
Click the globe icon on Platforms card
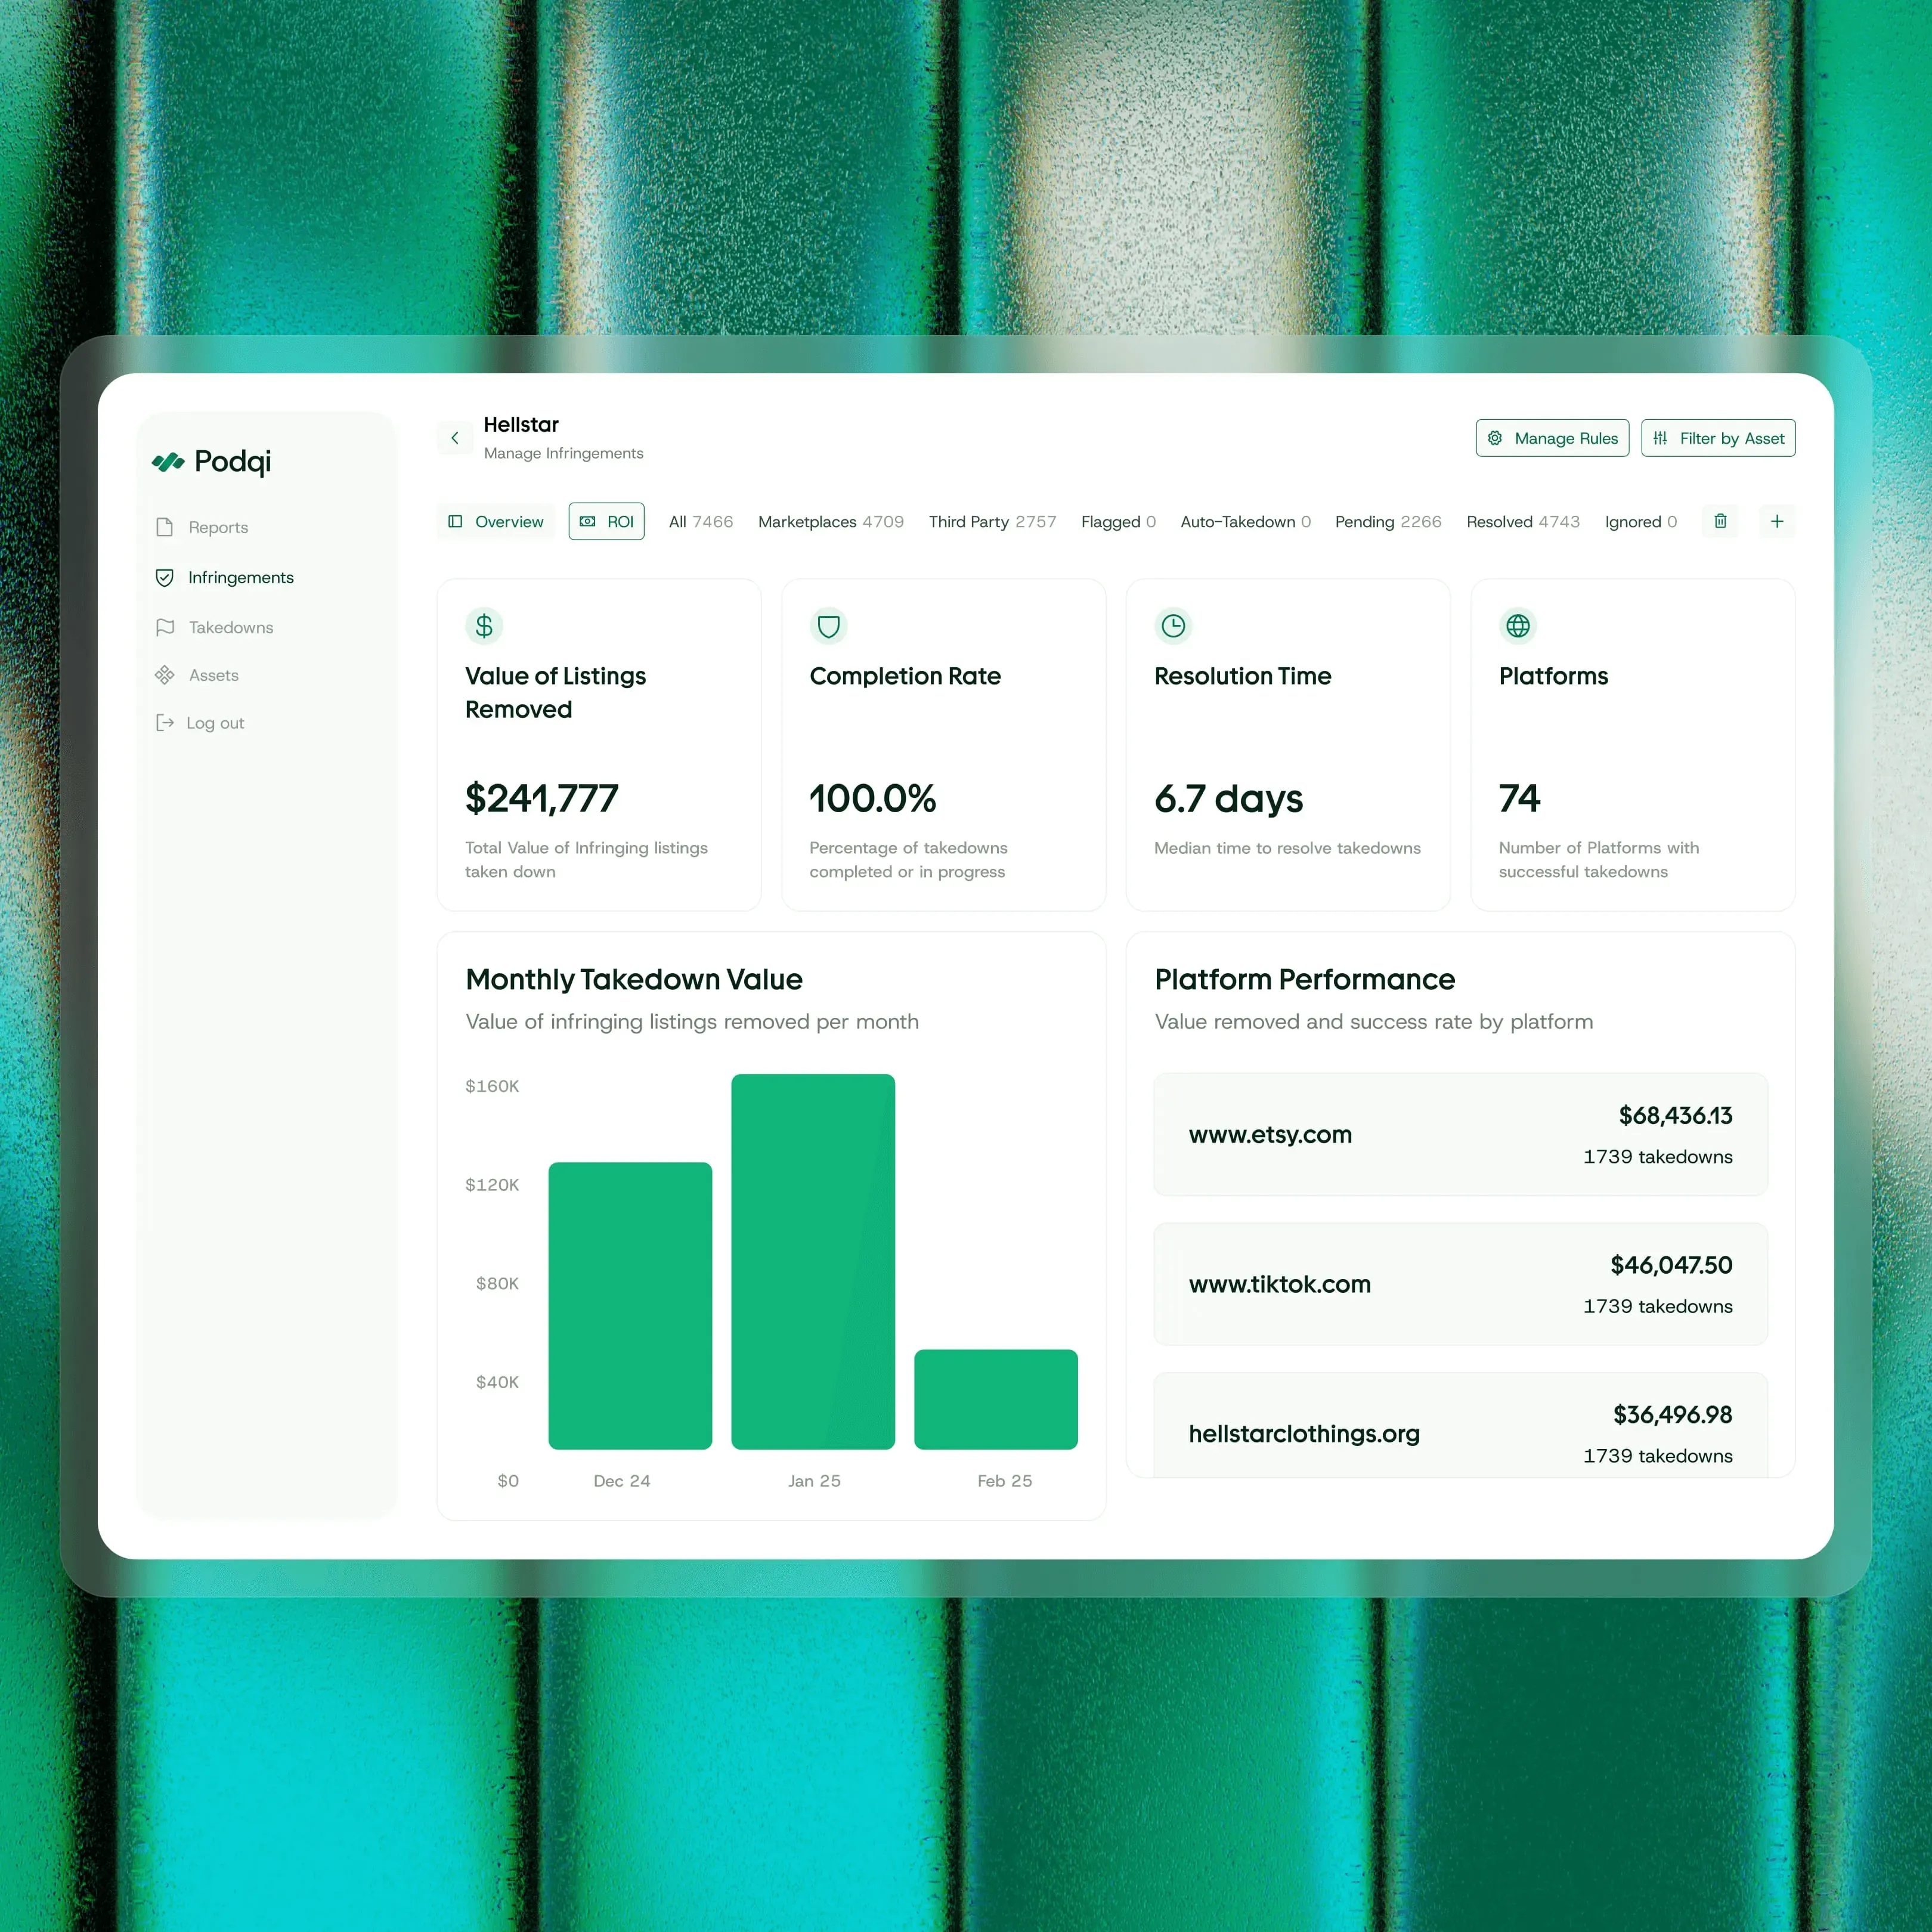click(1518, 626)
